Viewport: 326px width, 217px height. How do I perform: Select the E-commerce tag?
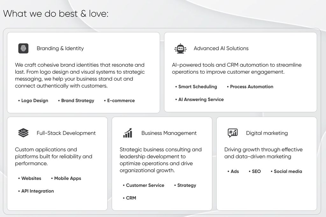pyautogui.click(x=121, y=101)
